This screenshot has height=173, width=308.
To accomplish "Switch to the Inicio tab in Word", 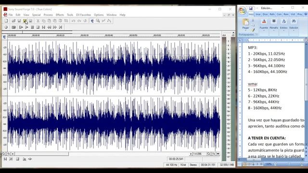I will 251,14.
